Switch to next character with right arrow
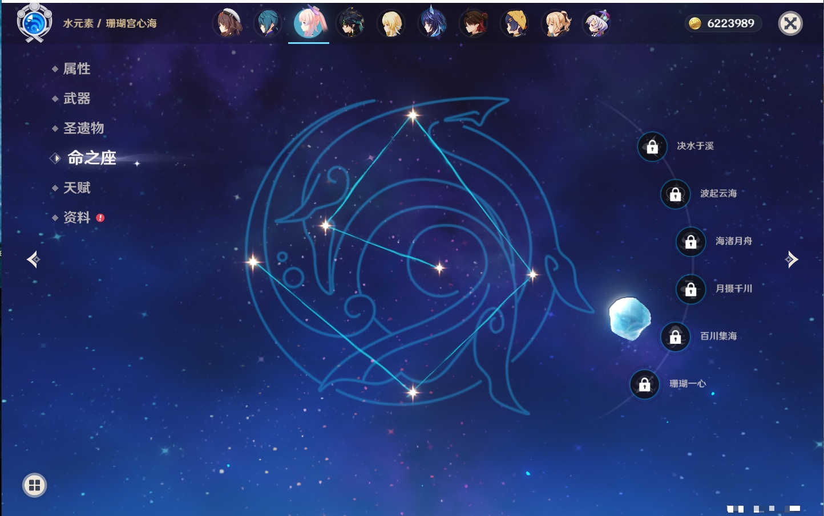 click(791, 259)
